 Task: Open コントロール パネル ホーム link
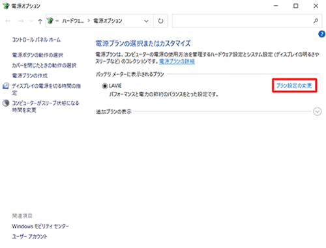(x=37, y=40)
